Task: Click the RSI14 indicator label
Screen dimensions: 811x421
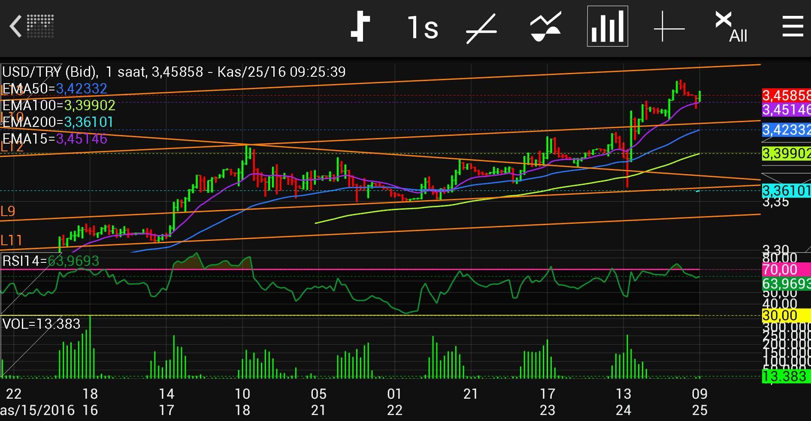Action: (x=51, y=261)
